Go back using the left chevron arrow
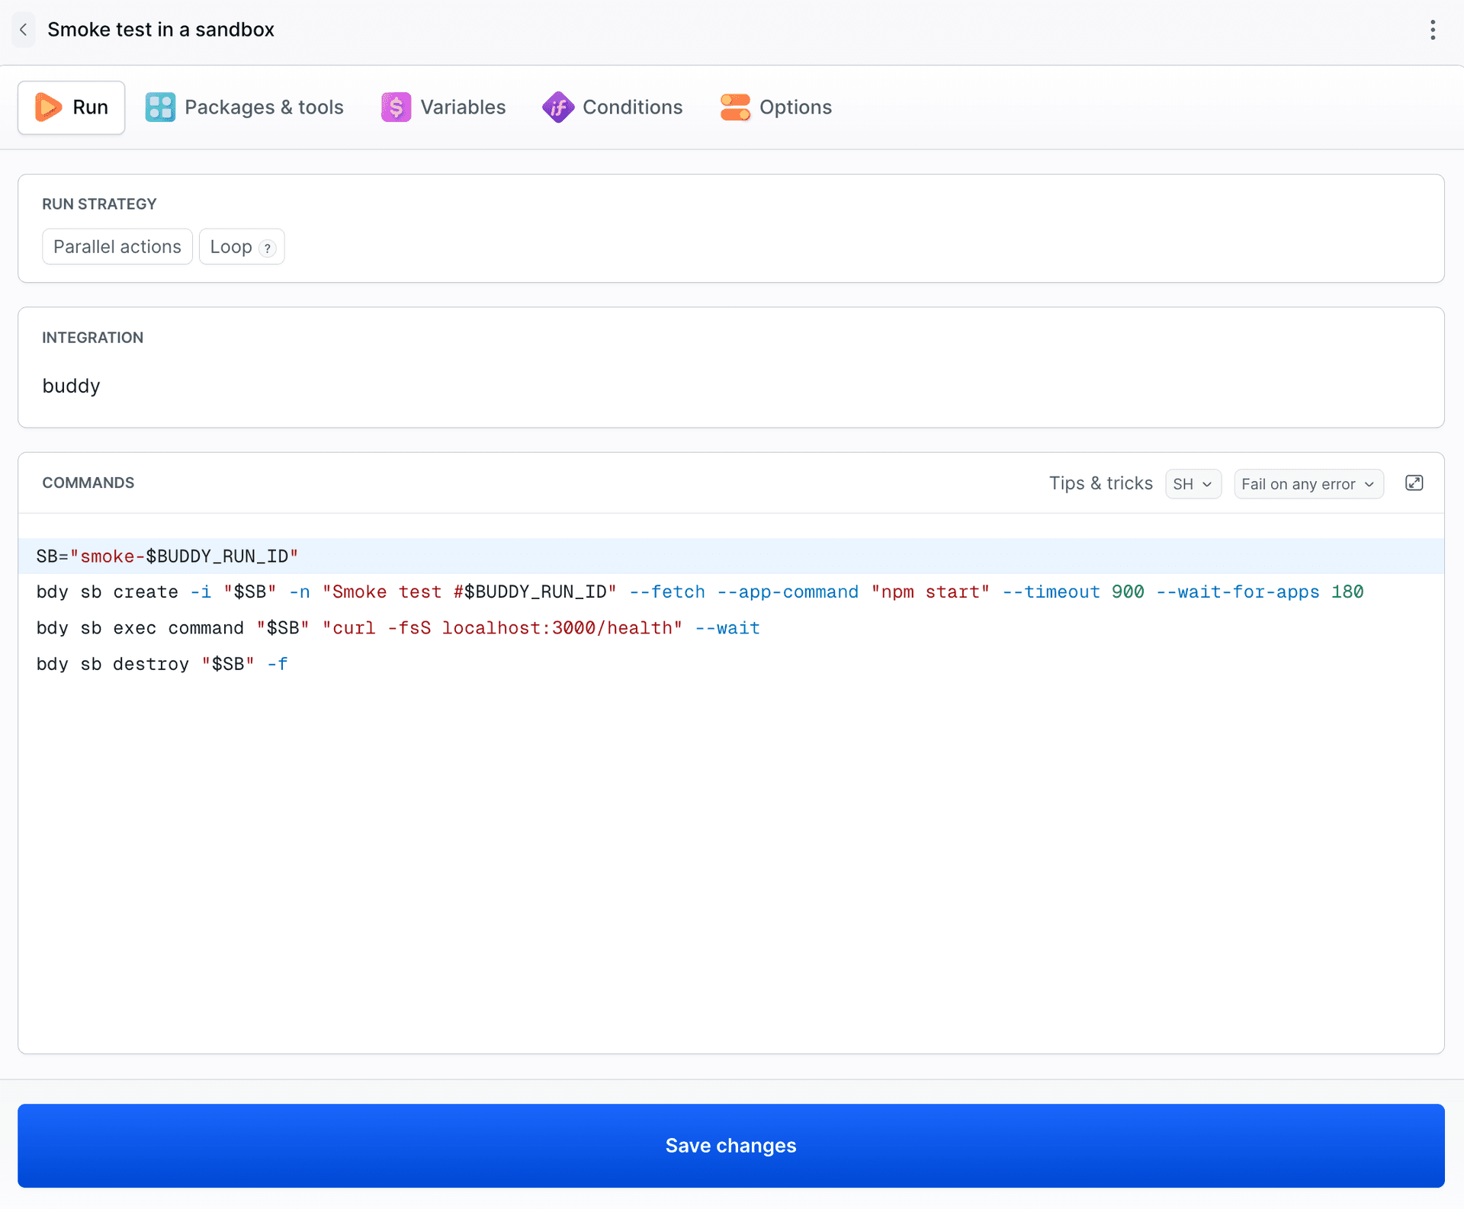Screen dimensions: 1464x1209 click(x=24, y=30)
